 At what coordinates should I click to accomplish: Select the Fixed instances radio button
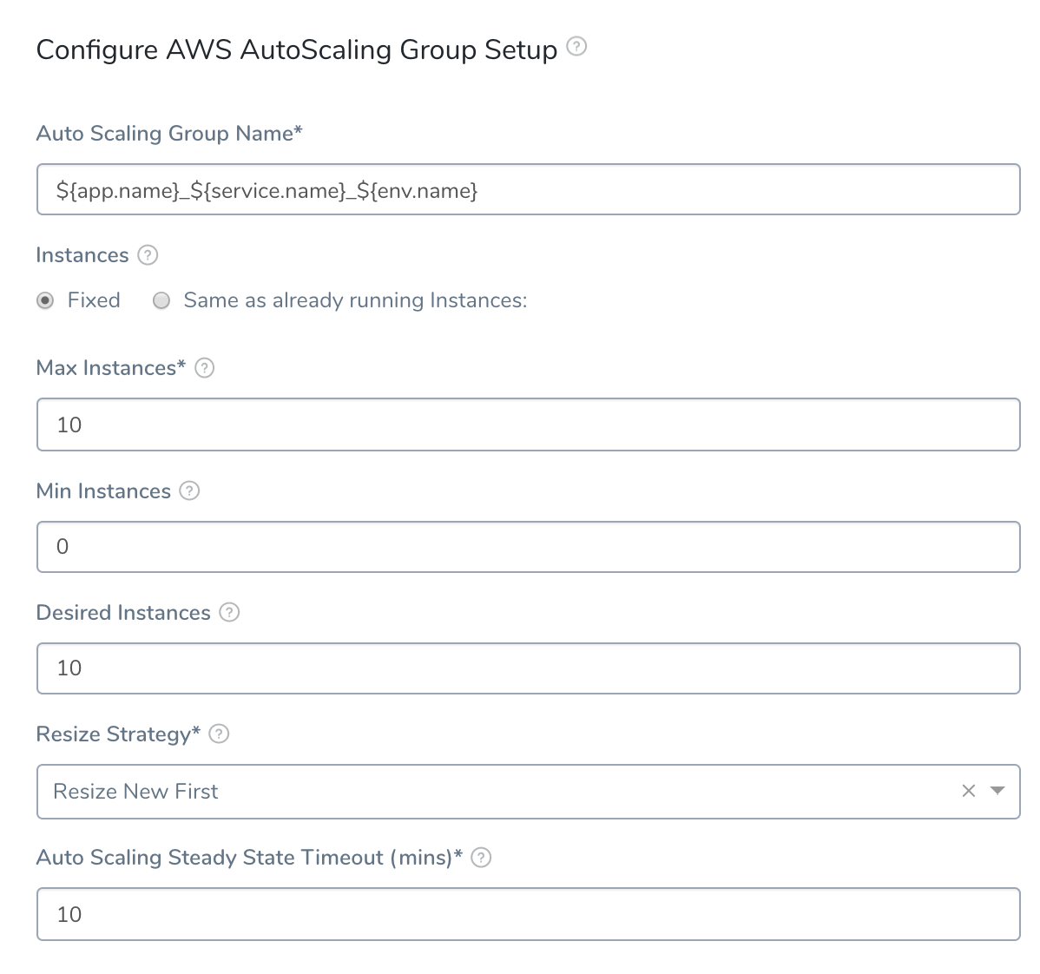45,301
